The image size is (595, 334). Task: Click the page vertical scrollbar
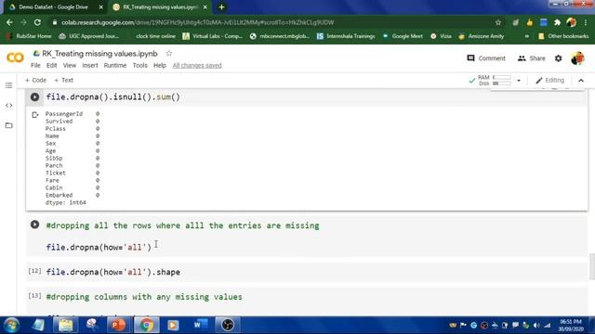click(x=592, y=266)
